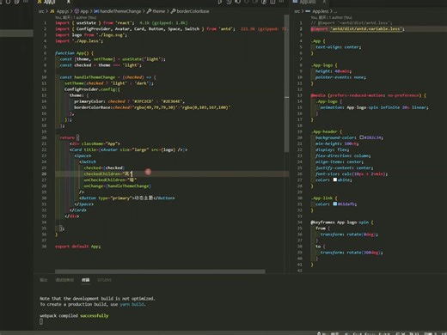Viewport: 447px width, 335px height.
Task: Click the '.App-link' selector line
Action: [x=324, y=198]
